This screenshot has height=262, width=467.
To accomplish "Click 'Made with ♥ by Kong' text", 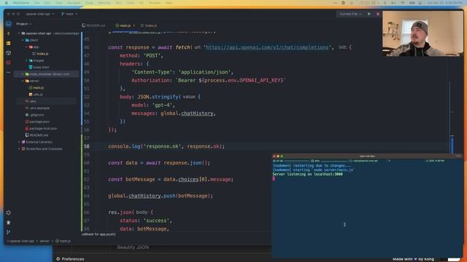I will (414, 259).
